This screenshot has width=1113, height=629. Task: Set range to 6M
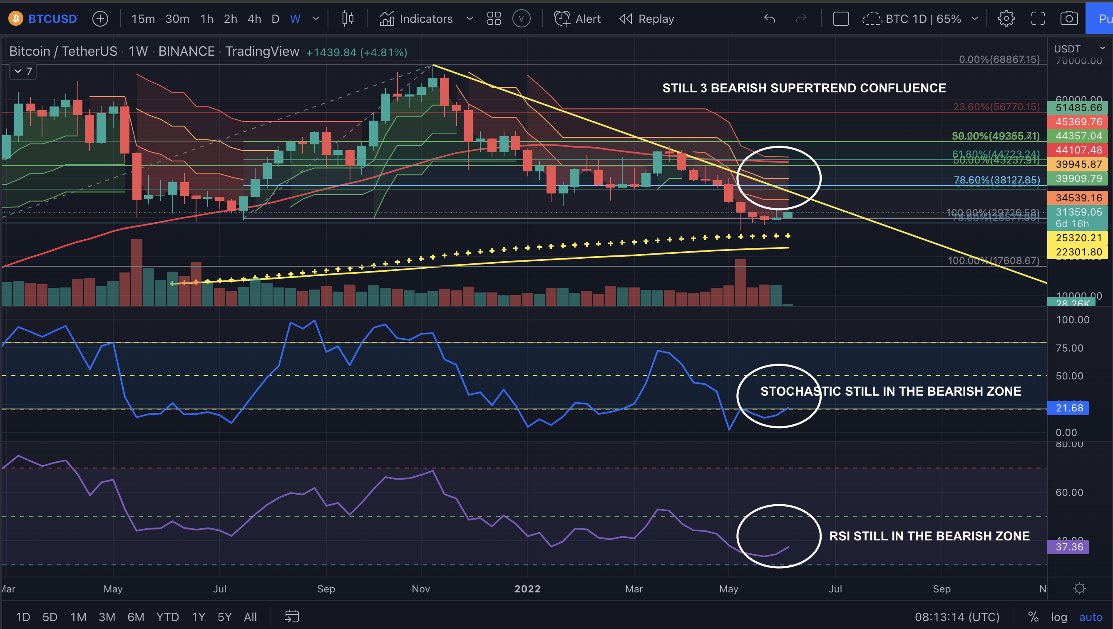(x=136, y=617)
